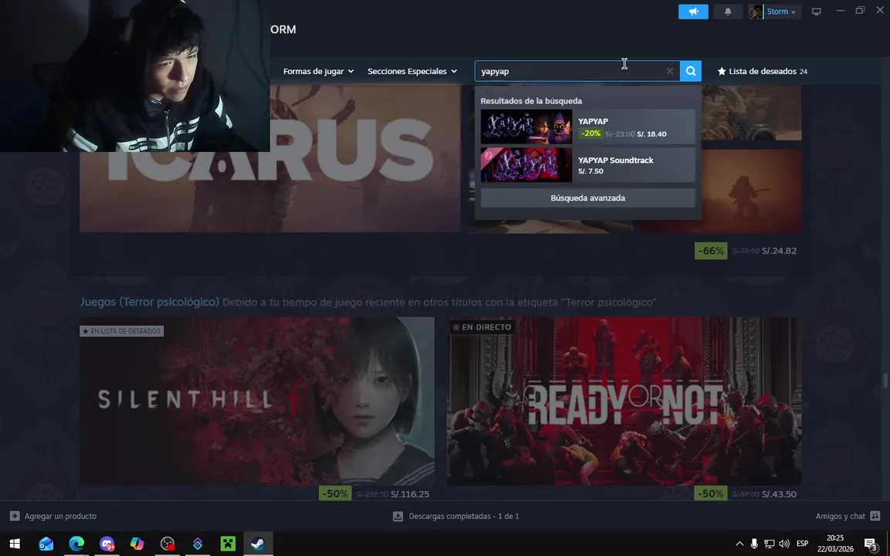Click the microphone tray icon

tap(754, 544)
